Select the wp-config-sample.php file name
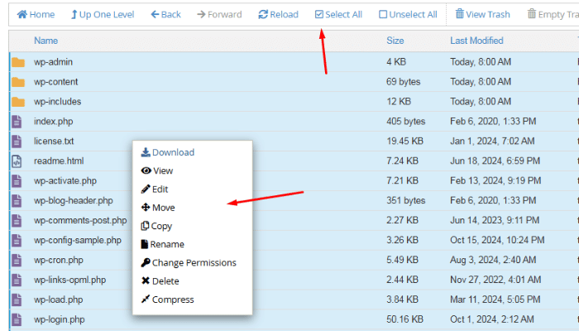Viewport: 579px width, 331px height. (78, 241)
